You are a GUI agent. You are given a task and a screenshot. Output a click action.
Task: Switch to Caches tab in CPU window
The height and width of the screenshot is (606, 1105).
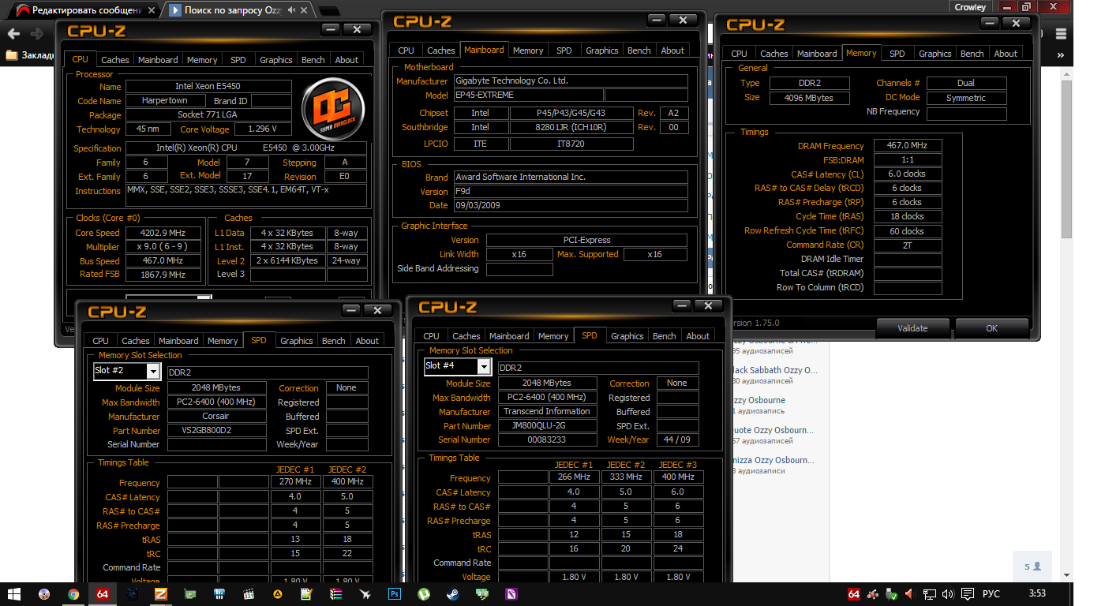click(x=115, y=60)
